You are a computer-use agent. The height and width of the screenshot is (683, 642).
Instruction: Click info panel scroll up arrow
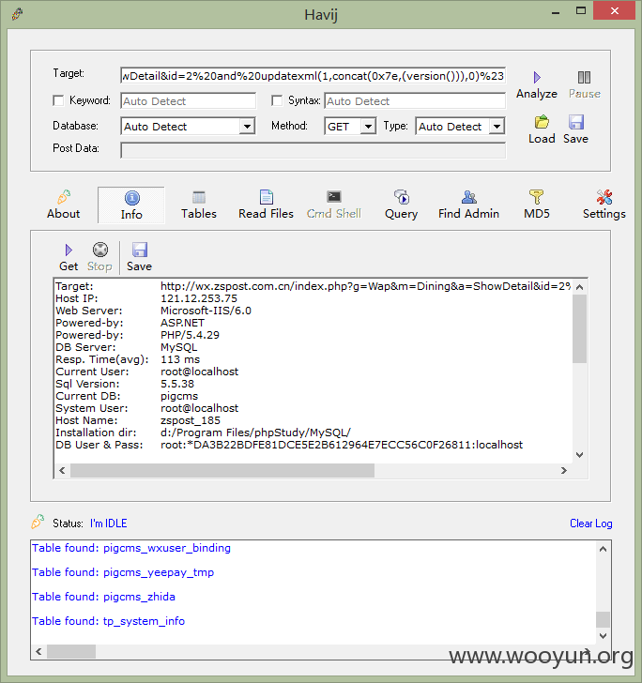(580, 287)
